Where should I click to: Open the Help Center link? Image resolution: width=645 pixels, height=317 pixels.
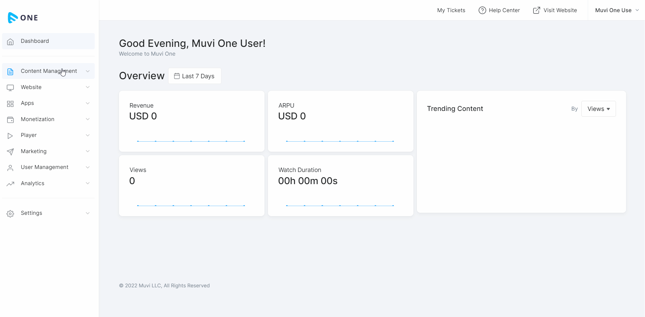point(499,10)
